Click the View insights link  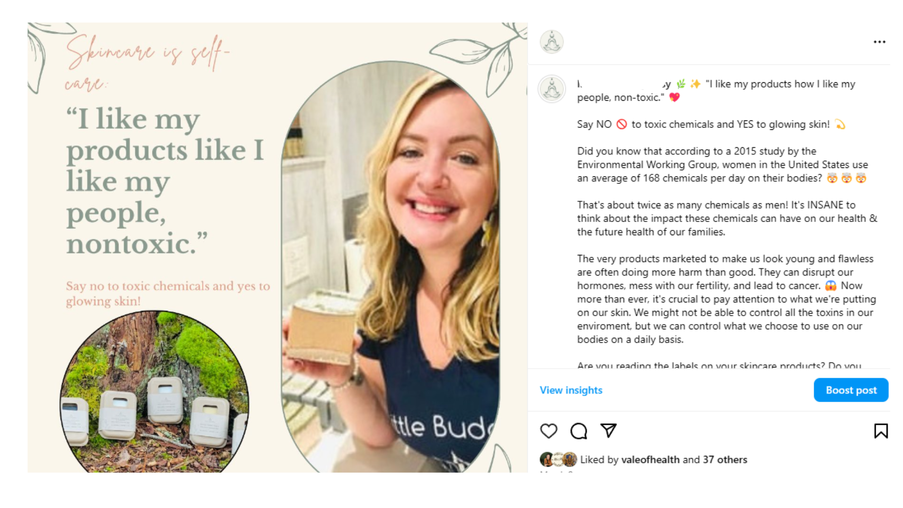click(x=571, y=390)
